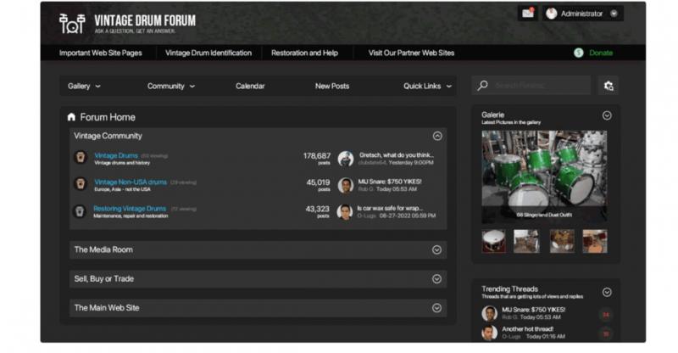The image size is (678, 353).
Task: Click the green Donate dollar icon
Action: point(578,53)
